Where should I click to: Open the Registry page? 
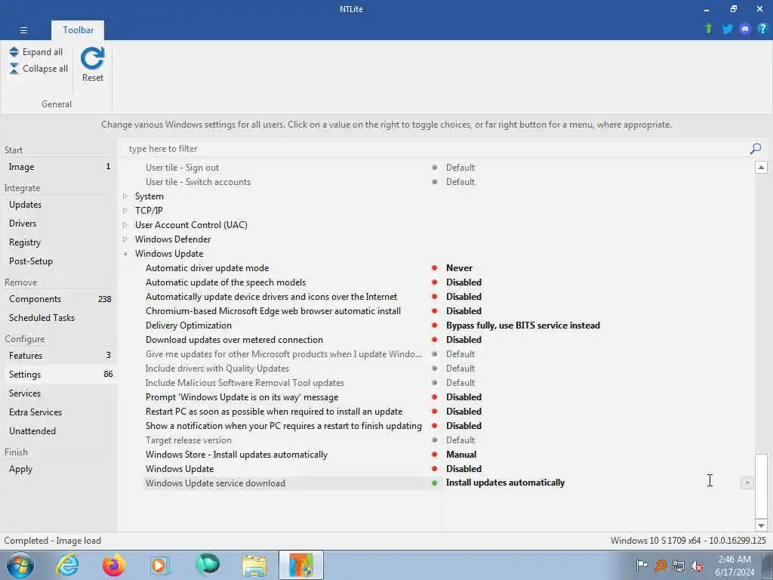pyautogui.click(x=59, y=242)
